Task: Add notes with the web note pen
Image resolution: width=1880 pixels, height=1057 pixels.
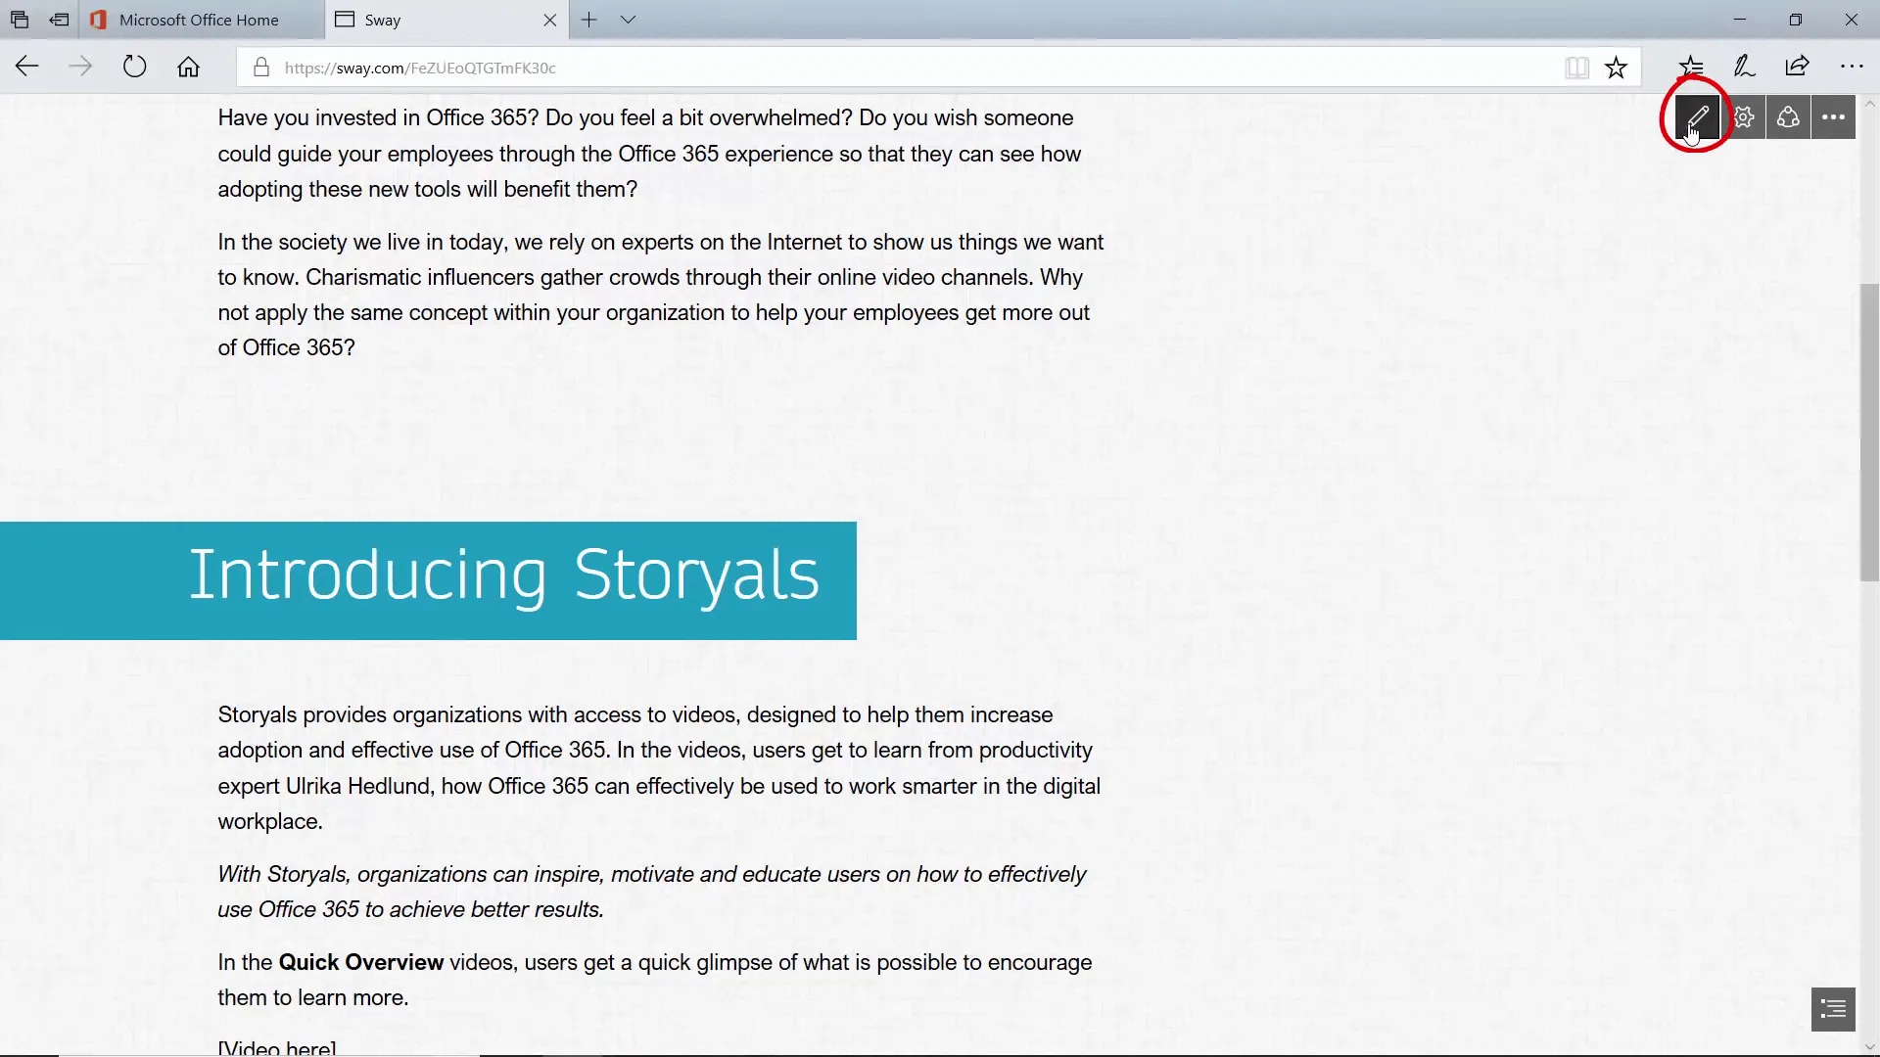Action: 1744,67
